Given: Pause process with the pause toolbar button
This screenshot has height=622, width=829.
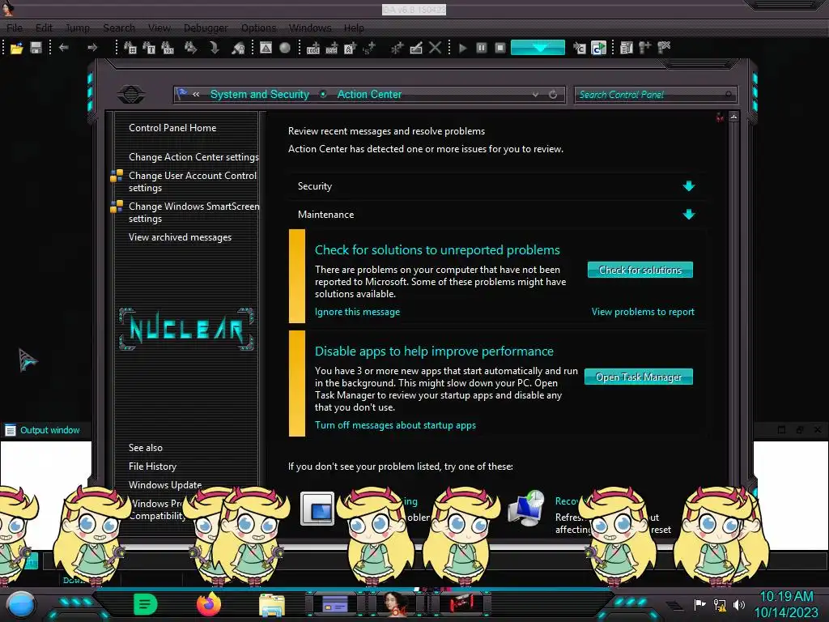Looking at the screenshot, I should point(481,48).
